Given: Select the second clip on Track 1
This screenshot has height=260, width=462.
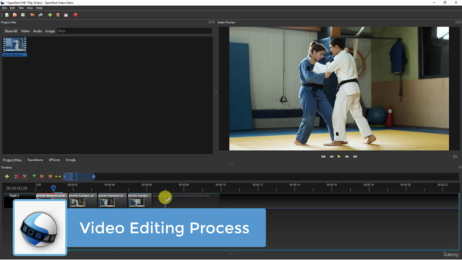Looking at the screenshot, I should click(x=82, y=200).
